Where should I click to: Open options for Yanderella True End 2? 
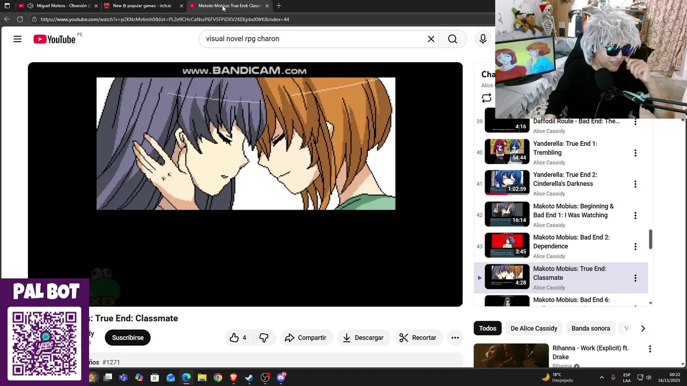click(x=635, y=184)
